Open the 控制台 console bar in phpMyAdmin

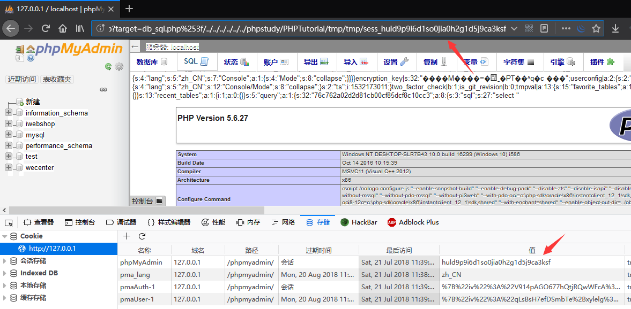tap(147, 200)
